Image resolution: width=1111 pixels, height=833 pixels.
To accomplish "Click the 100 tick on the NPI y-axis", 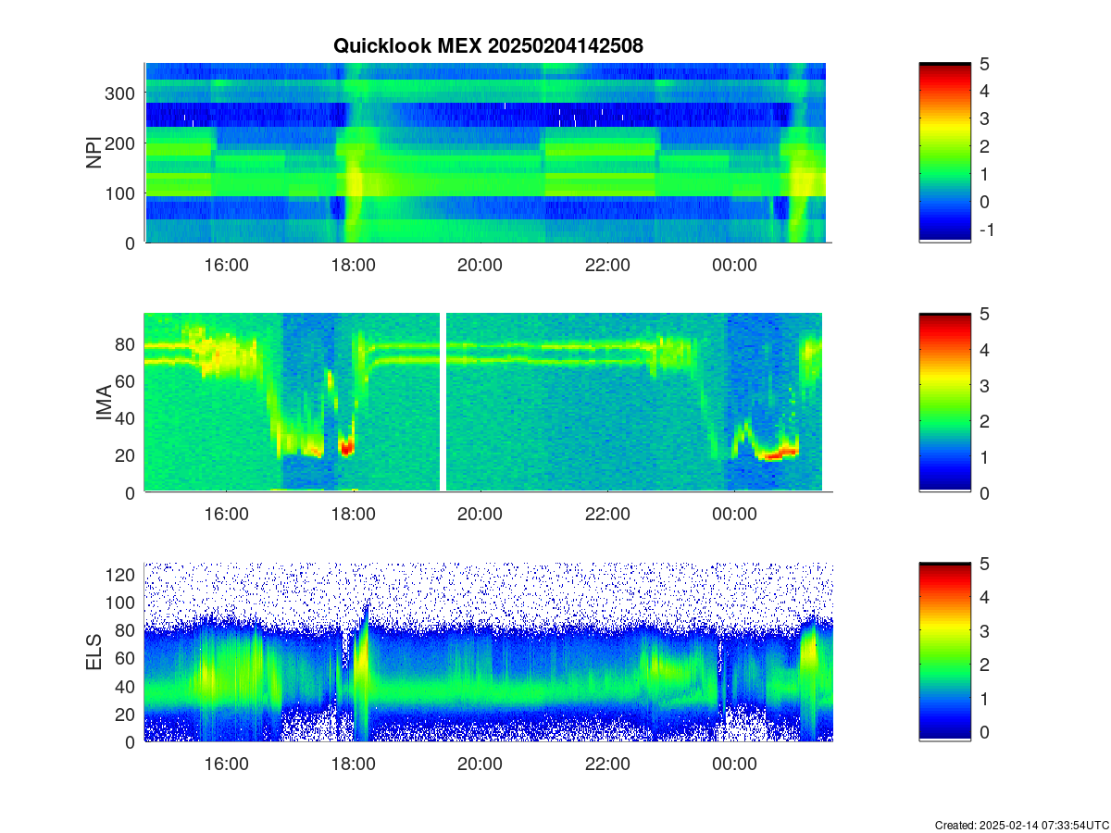I will tap(122, 193).
